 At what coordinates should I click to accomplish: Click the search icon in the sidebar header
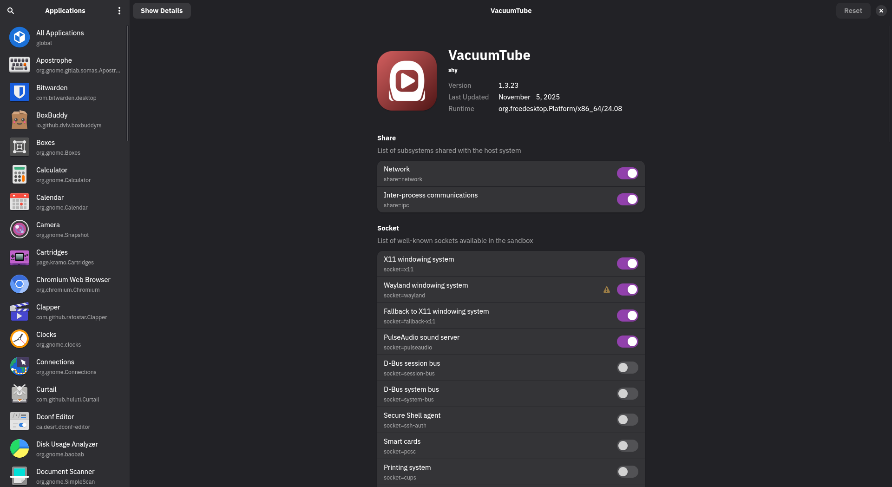11,11
